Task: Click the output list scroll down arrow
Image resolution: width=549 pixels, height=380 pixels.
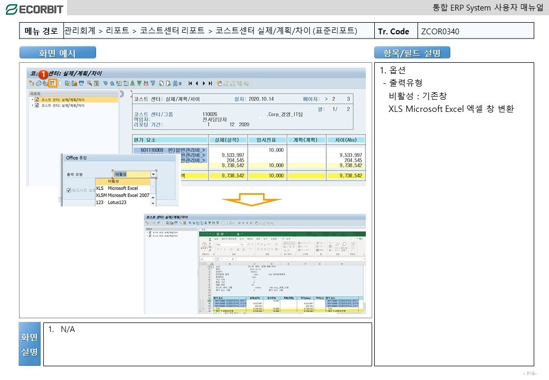Action: pyautogui.click(x=153, y=203)
